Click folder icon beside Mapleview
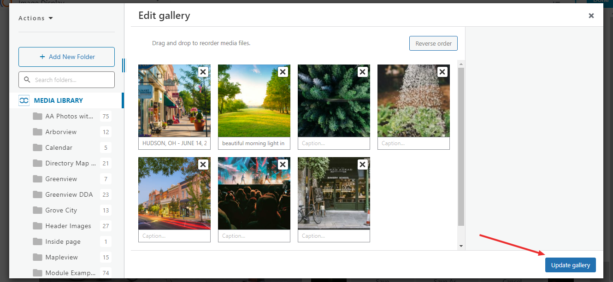This screenshot has width=613, height=282. click(x=38, y=257)
